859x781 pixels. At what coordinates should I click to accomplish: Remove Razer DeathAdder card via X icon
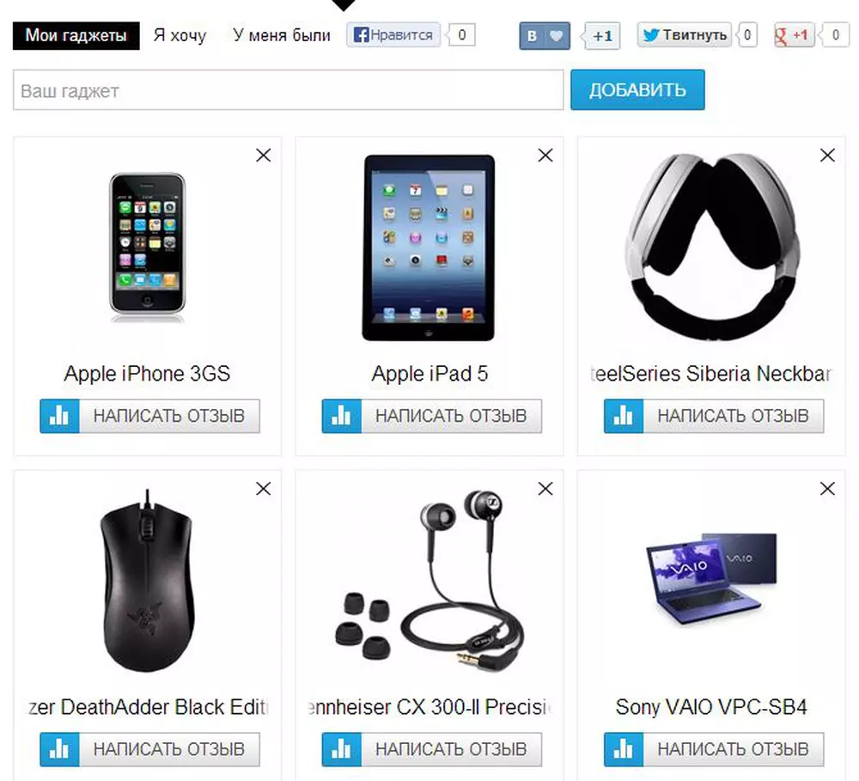[264, 489]
